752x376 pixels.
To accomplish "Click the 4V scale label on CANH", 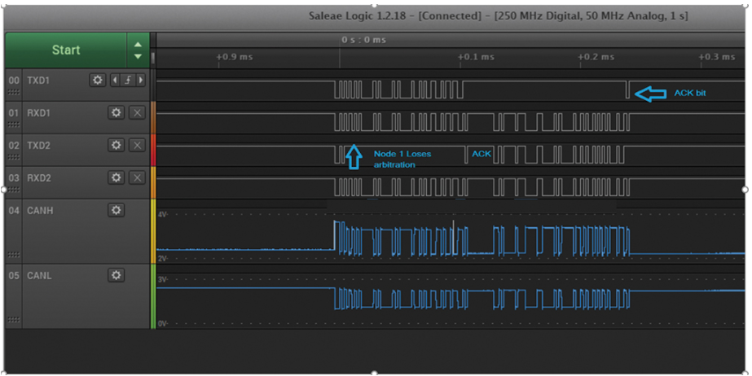I will pos(163,215).
